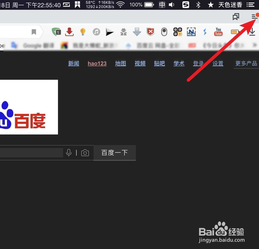Screen dimensions: 259x249
Task: Open the 视频 link
Action: point(140,63)
